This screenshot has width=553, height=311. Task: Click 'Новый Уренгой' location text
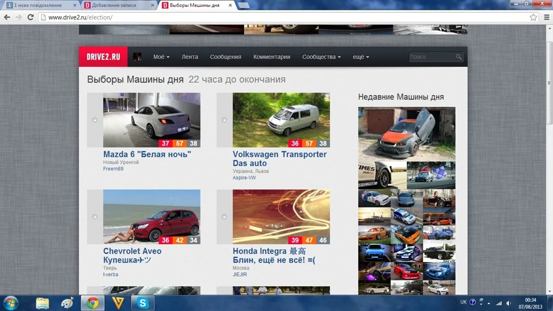[121, 162]
